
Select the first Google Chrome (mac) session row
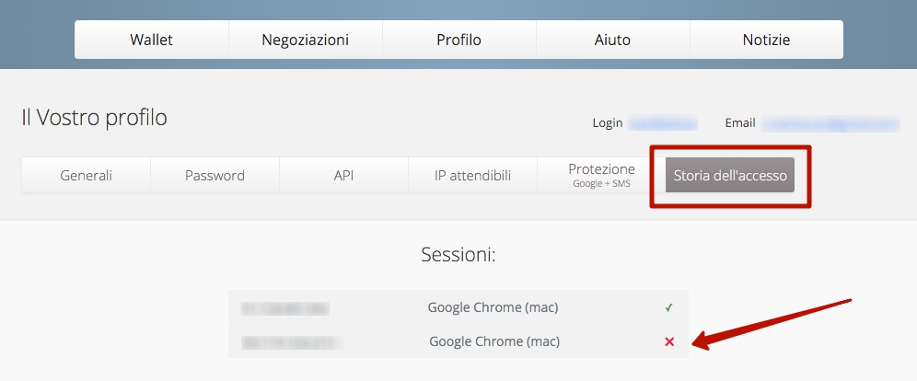(x=458, y=307)
